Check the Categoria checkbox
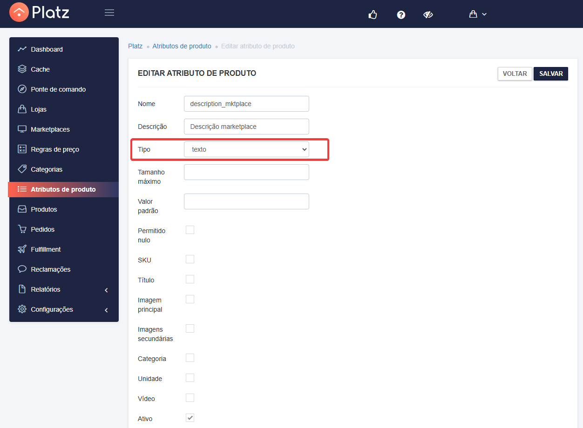The width and height of the screenshot is (583, 428). (190, 358)
